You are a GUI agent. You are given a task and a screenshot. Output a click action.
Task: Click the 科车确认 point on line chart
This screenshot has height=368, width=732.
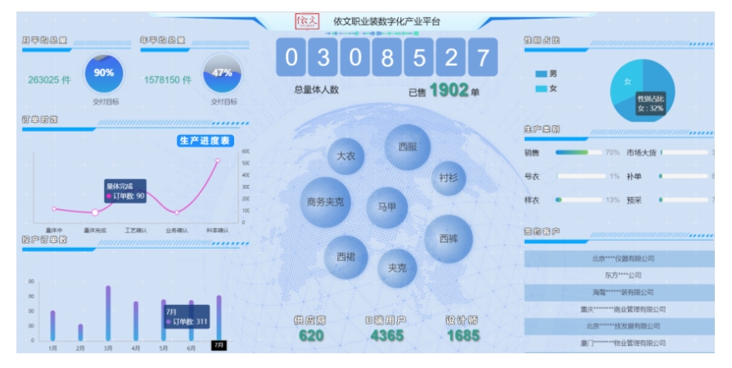[217, 161]
